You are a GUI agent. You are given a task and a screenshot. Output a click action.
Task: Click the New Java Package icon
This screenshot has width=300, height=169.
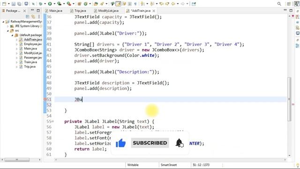coord(80,4)
